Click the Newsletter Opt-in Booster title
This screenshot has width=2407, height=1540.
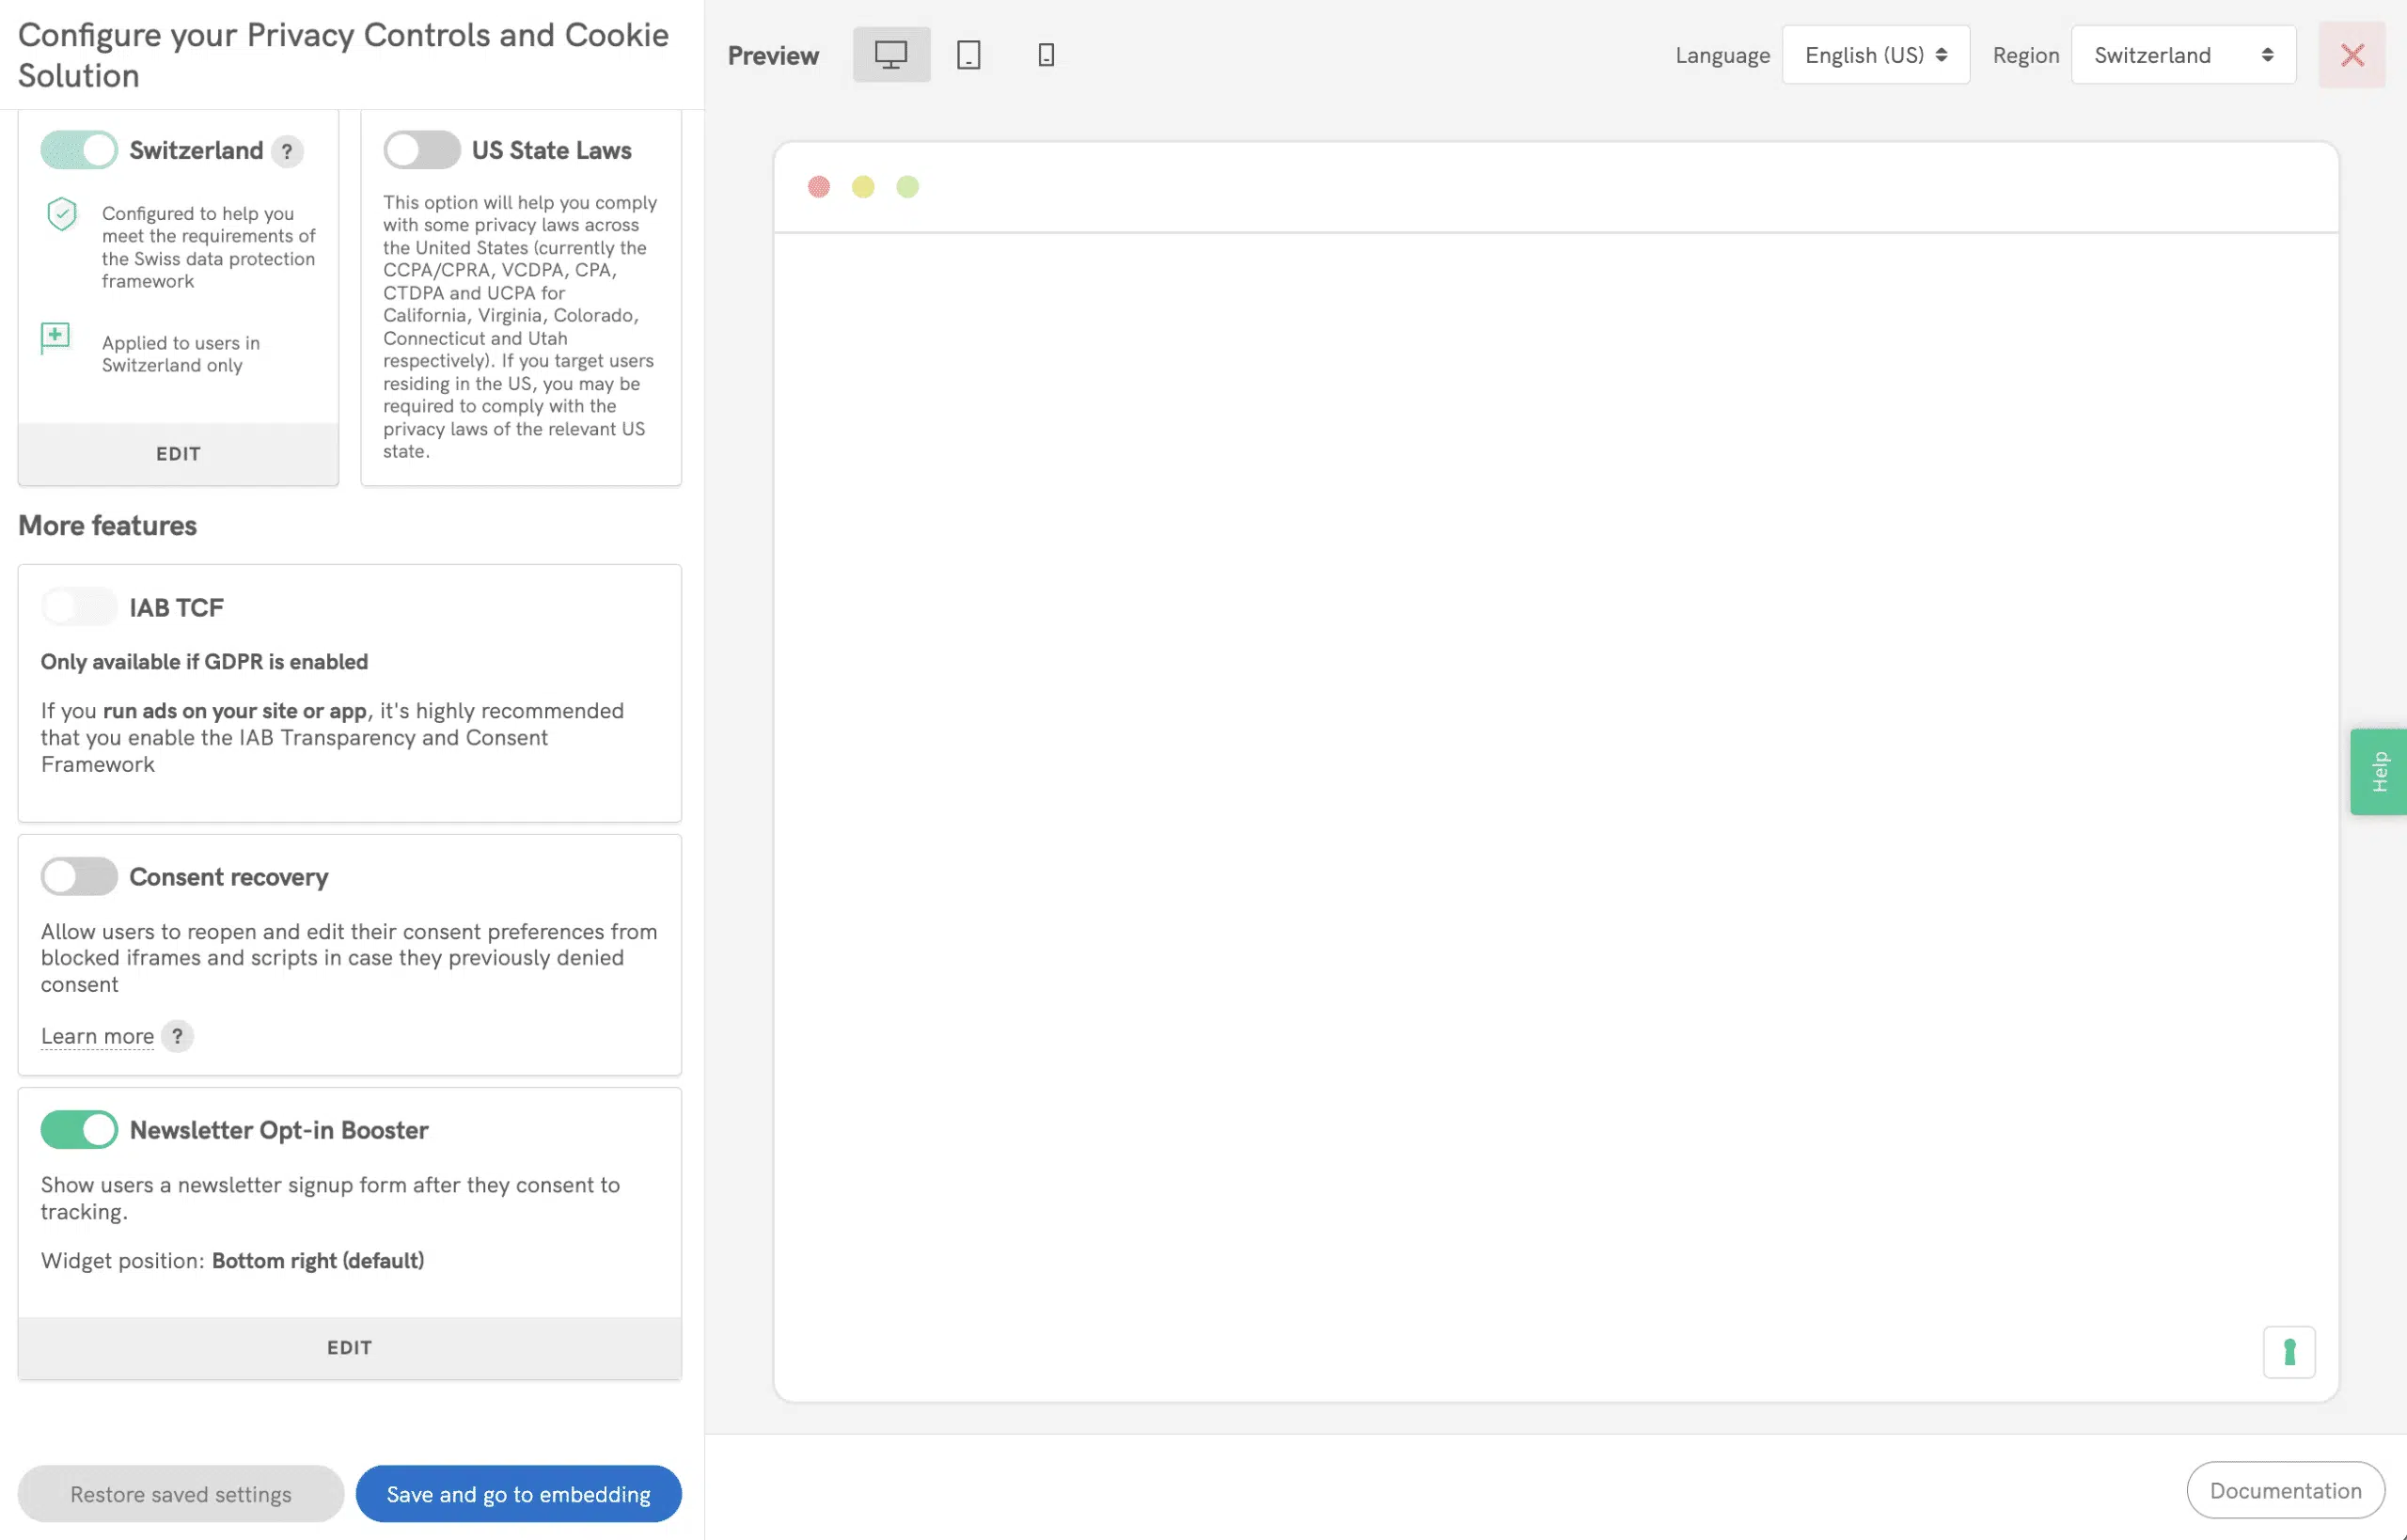tap(279, 1130)
